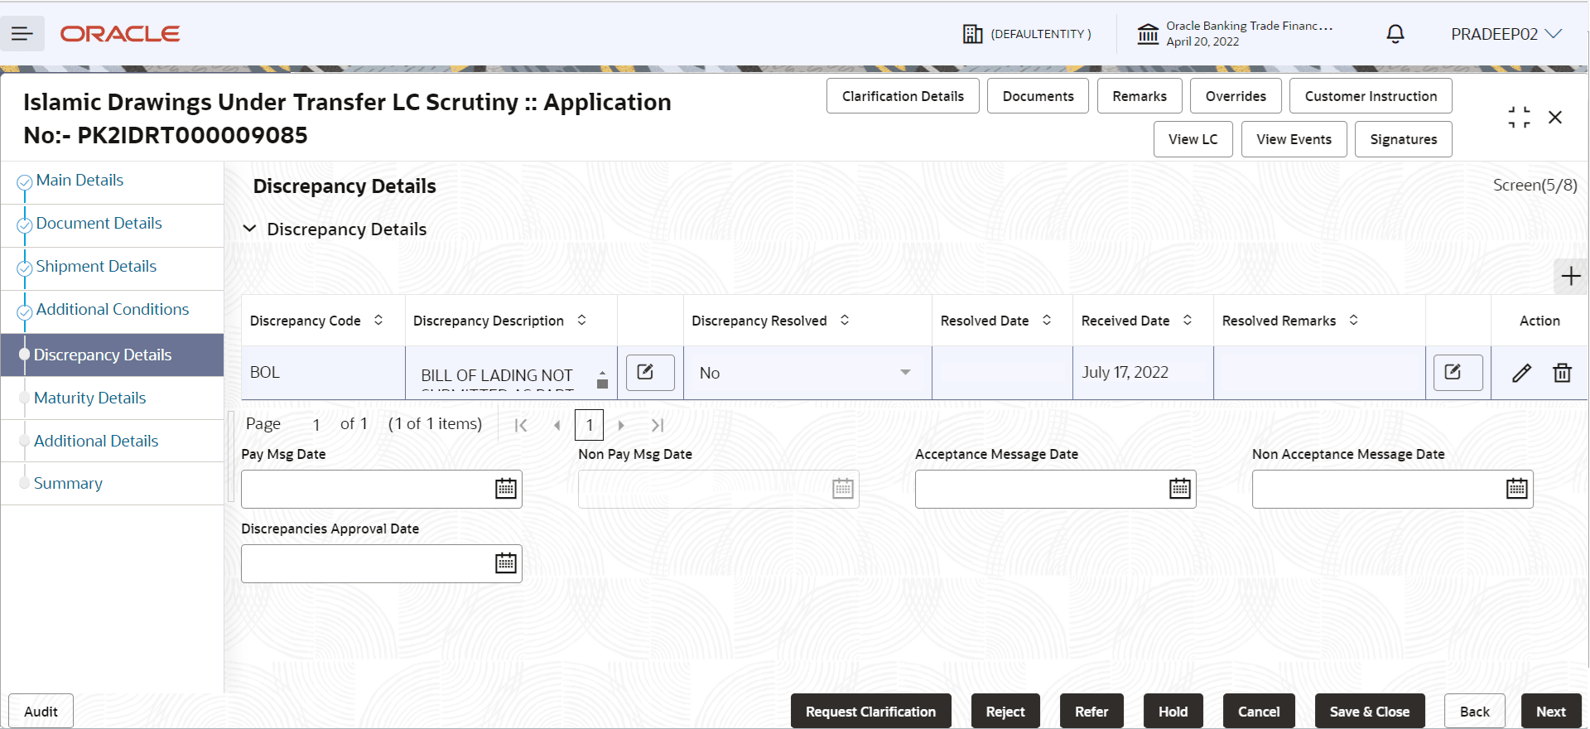
Task: Collapse the Discrepancy Details section
Action: pos(249,229)
